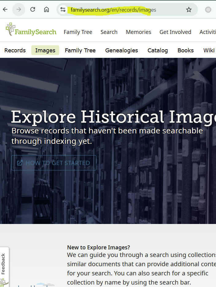Click the How To Get Started button
This screenshot has width=216, height=287.
click(x=54, y=163)
